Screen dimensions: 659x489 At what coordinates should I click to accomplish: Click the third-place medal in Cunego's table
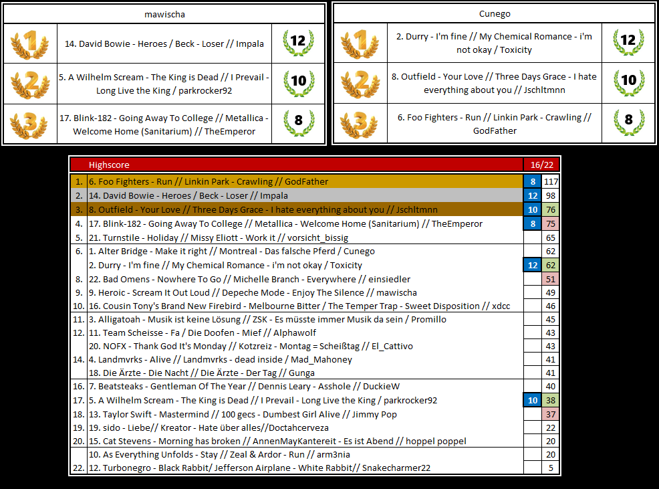[360, 124]
